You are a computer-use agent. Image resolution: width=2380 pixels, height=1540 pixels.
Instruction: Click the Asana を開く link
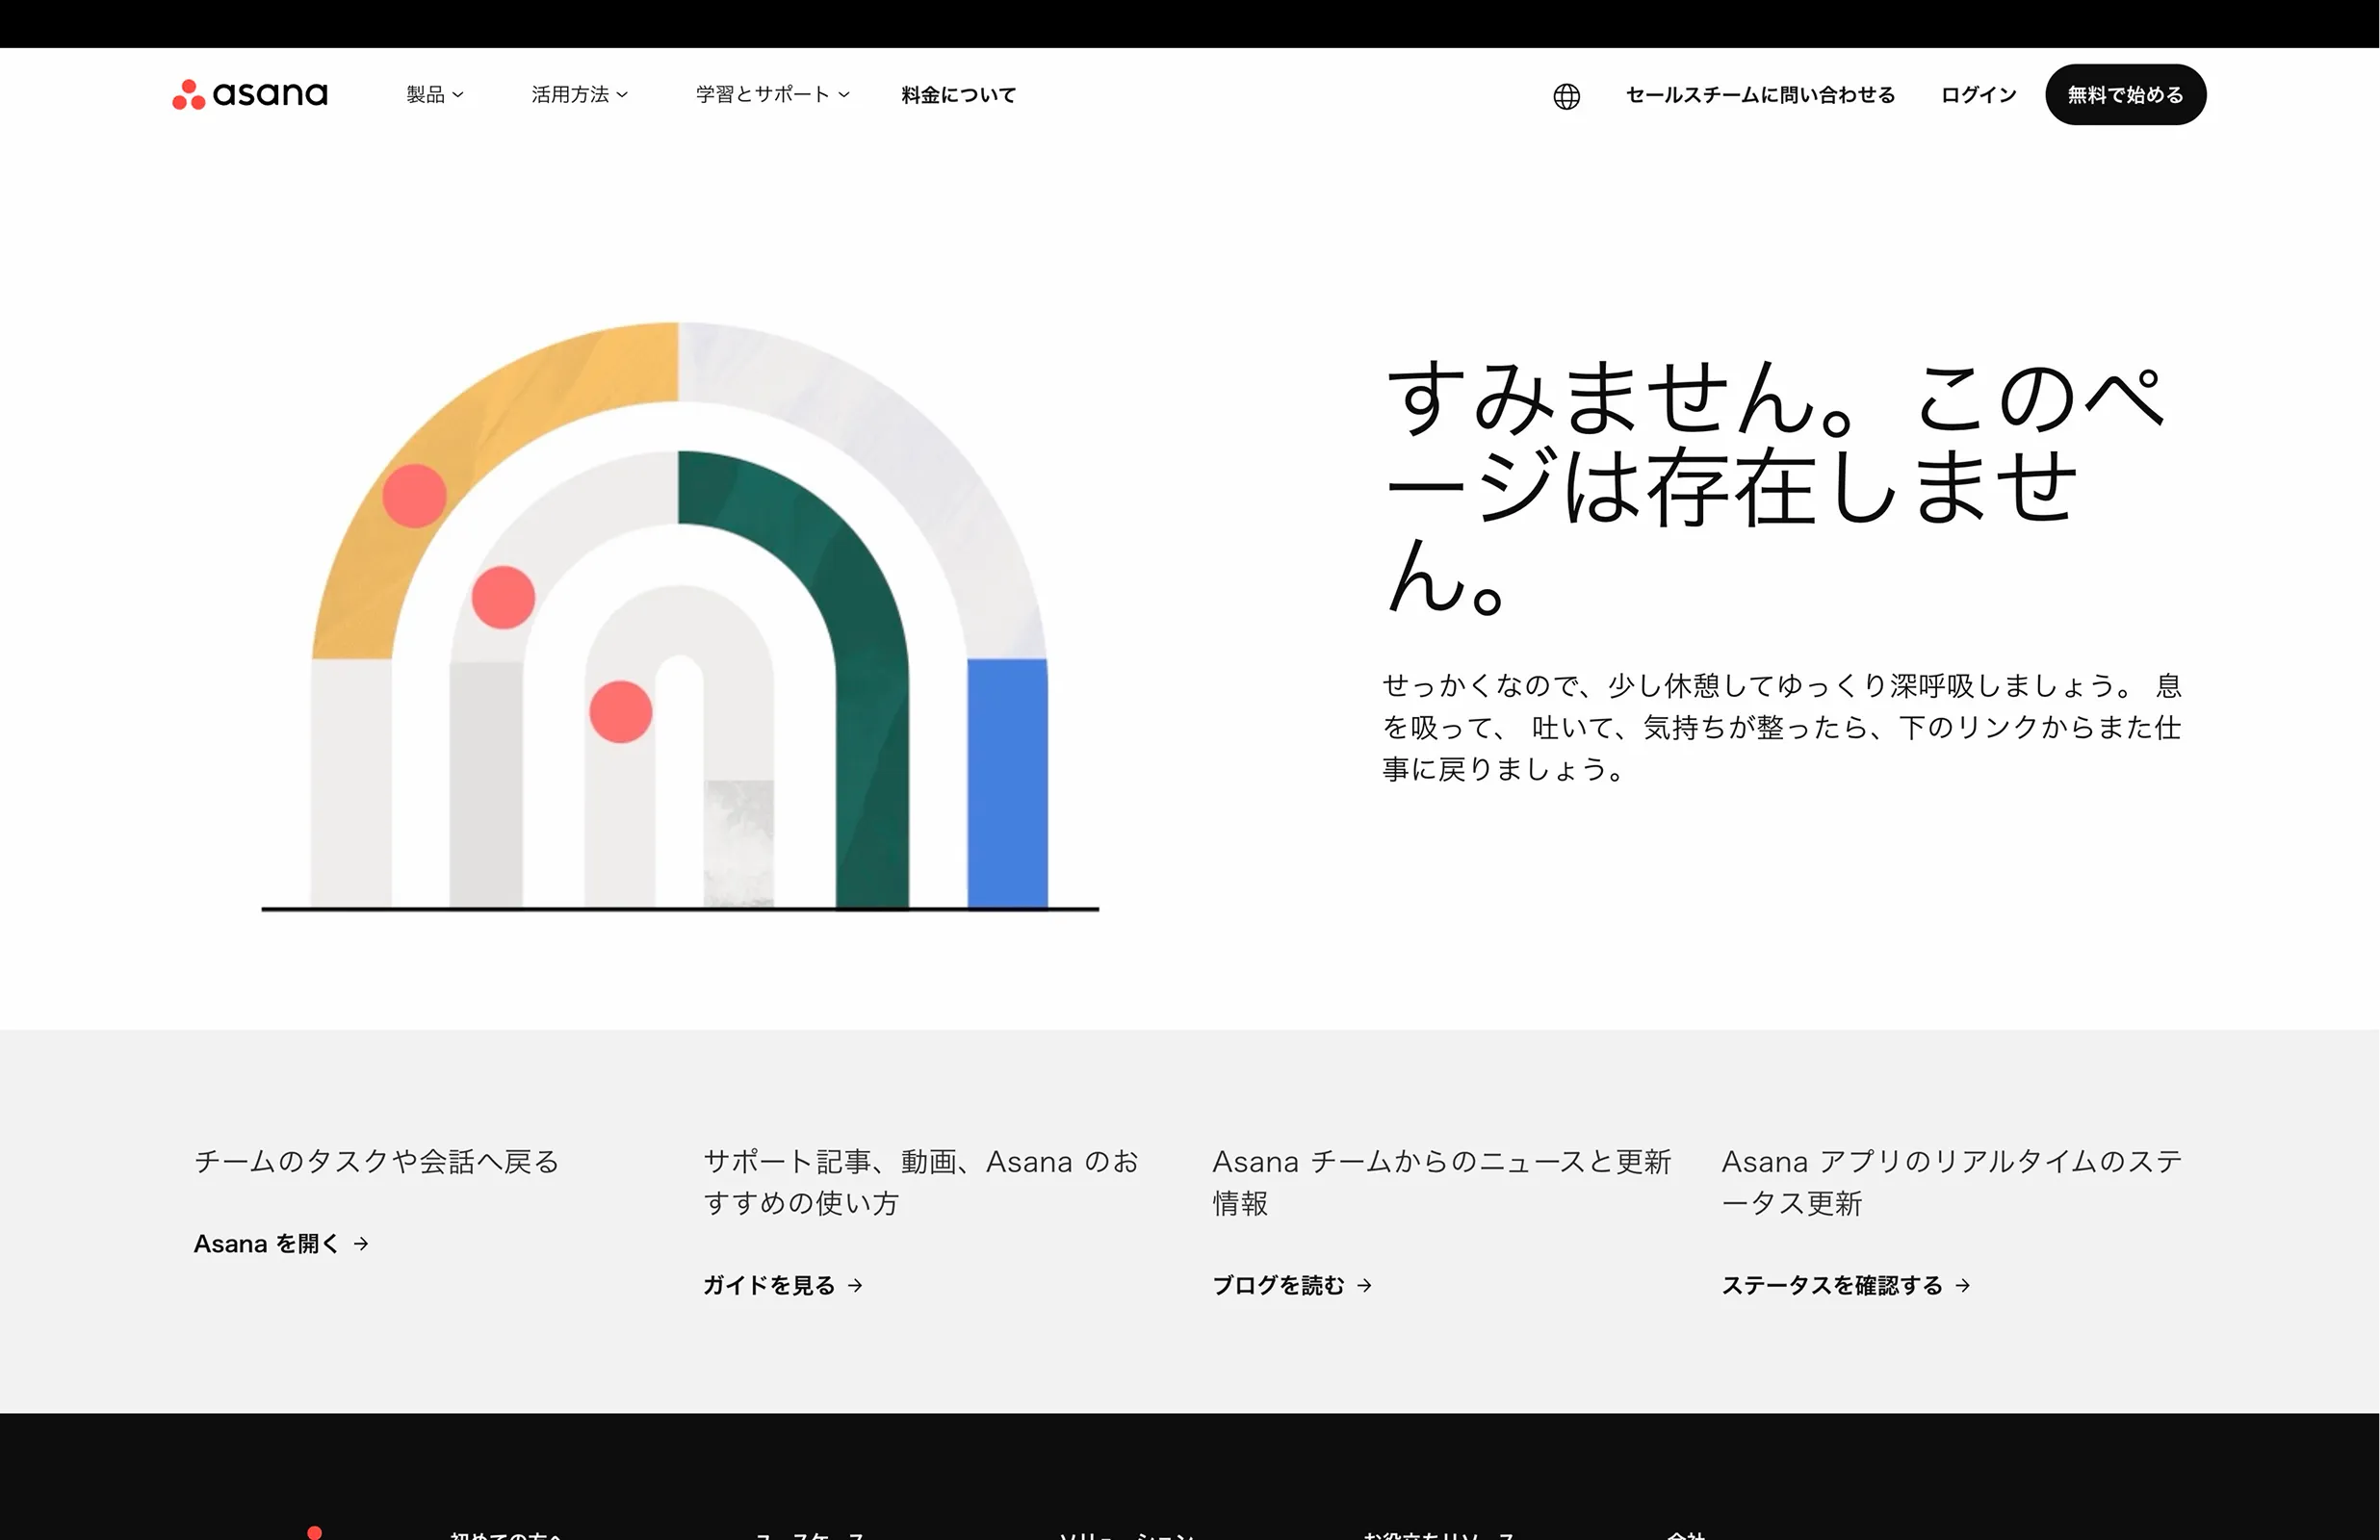coord(281,1243)
